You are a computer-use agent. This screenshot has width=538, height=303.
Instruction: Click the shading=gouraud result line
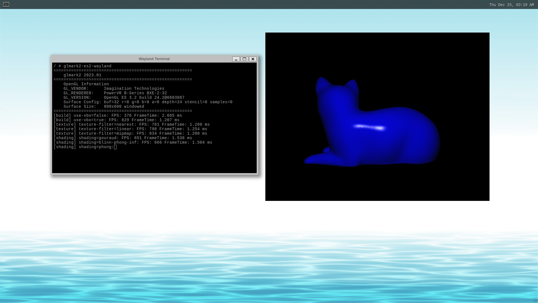[x=123, y=138]
